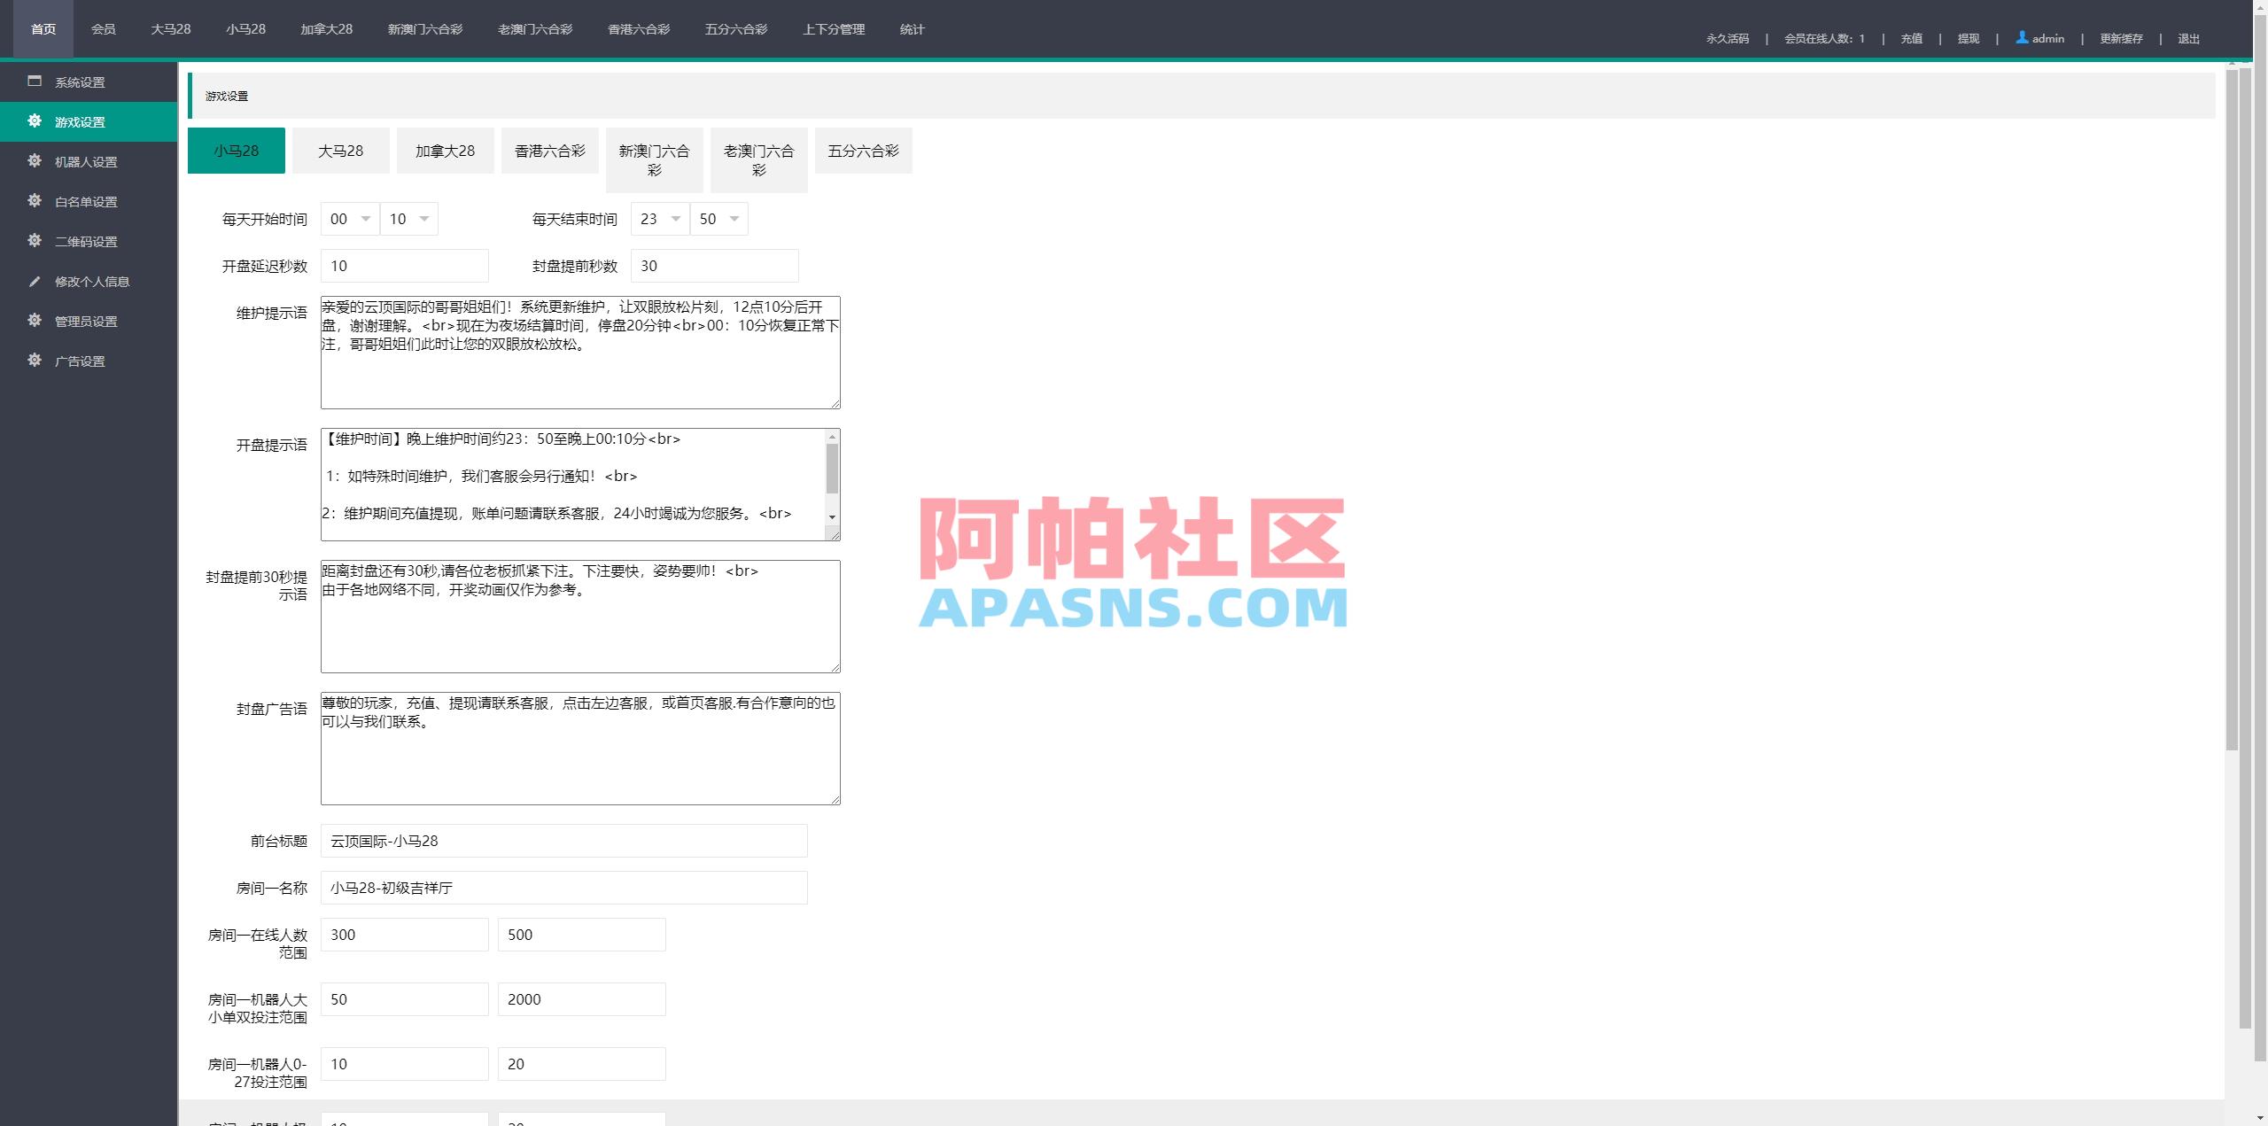Open 上下分管理 from the navigation bar
This screenshot has height=1126, width=2268.
(x=833, y=28)
